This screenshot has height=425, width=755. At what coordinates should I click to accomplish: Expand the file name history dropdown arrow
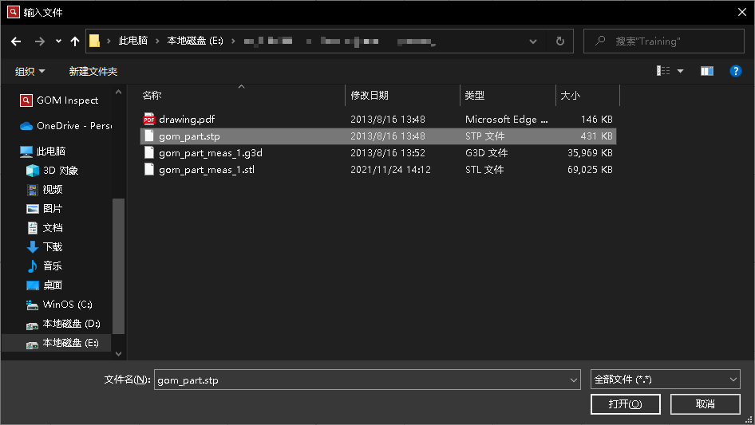(x=573, y=380)
